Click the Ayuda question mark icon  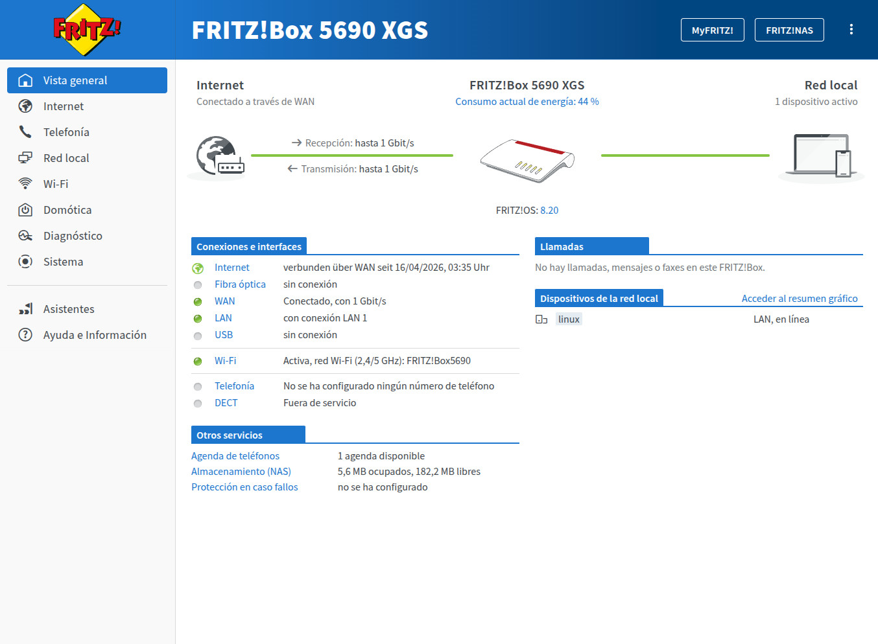pyautogui.click(x=25, y=335)
